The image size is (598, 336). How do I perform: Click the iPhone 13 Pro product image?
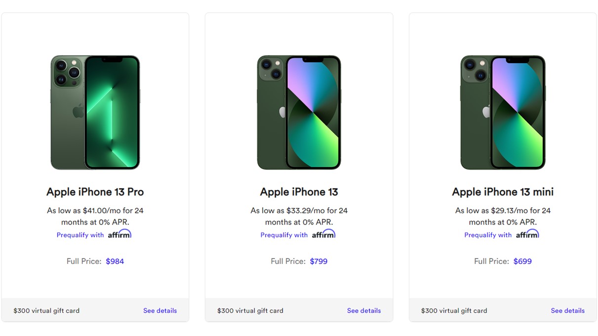[x=95, y=112]
